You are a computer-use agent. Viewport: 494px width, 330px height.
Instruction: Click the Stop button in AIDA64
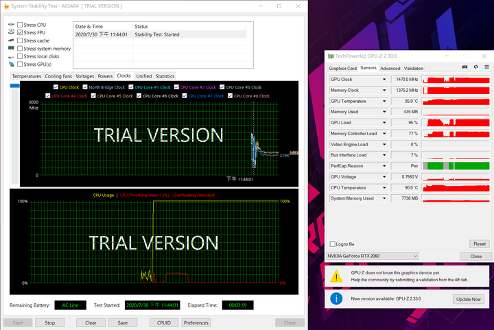(50, 322)
